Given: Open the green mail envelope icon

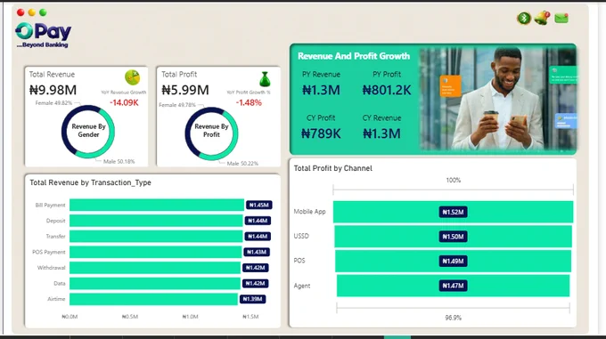Looking at the screenshot, I should (x=561, y=18).
